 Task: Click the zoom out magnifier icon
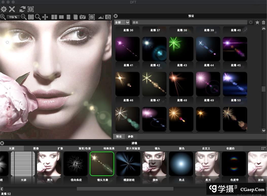click(x=24, y=17)
